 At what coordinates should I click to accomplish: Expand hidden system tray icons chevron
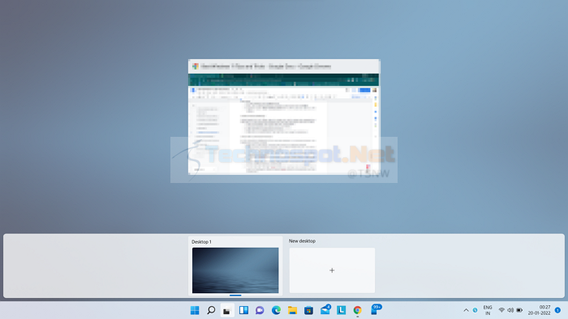466,310
